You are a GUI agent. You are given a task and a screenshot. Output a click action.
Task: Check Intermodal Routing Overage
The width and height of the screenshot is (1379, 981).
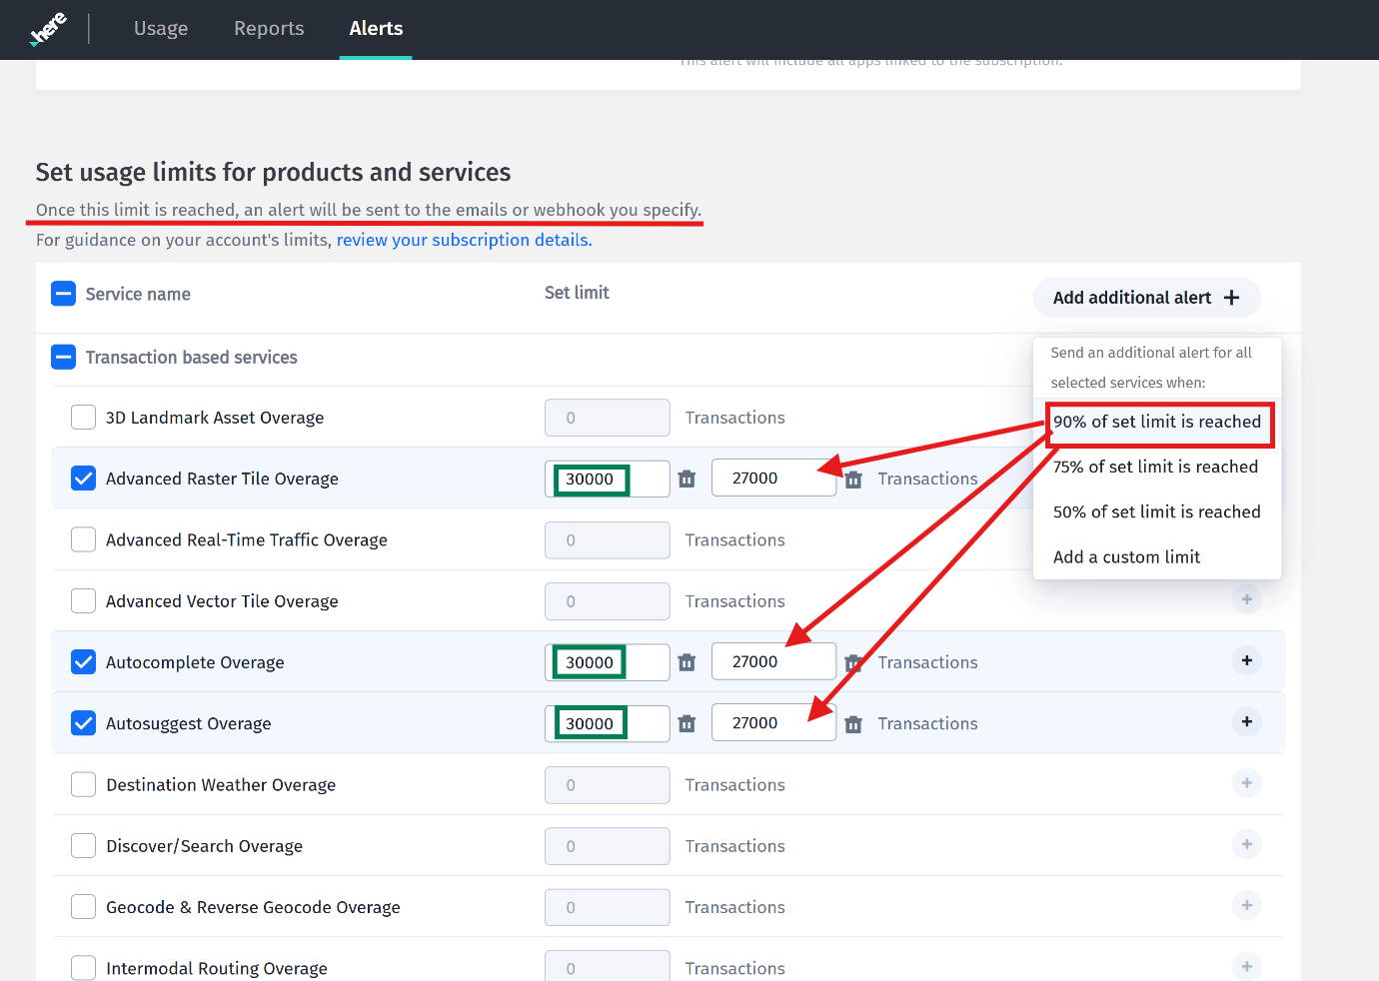84,967
